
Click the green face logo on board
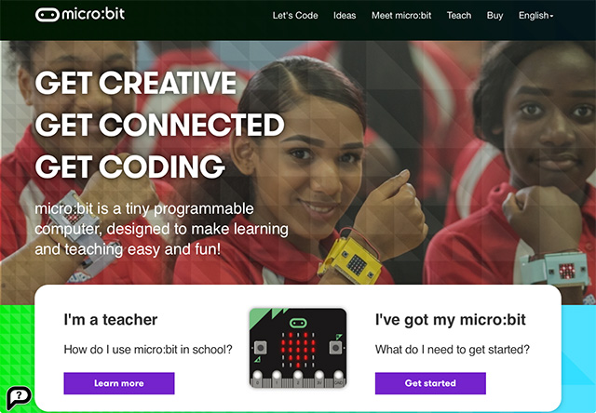coord(298,323)
